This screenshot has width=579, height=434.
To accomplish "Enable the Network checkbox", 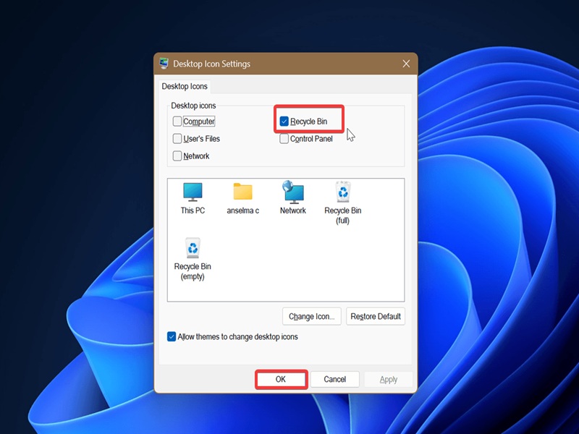I will coord(177,156).
